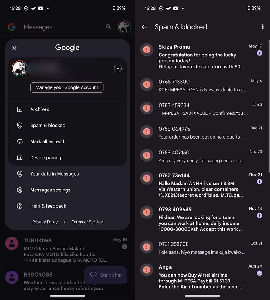Tap the camera badge on profile photo
The image size is (270, 300).
click(24, 72)
